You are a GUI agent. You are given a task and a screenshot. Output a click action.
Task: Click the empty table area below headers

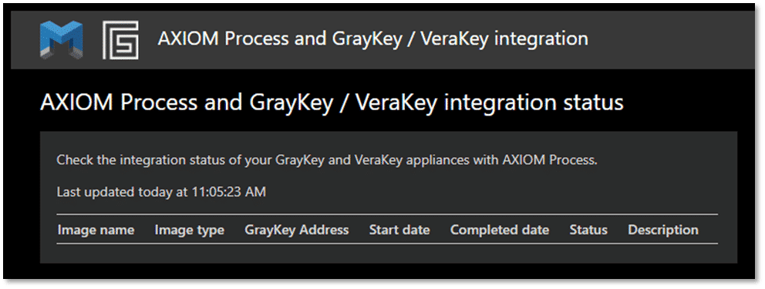(x=387, y=253)
